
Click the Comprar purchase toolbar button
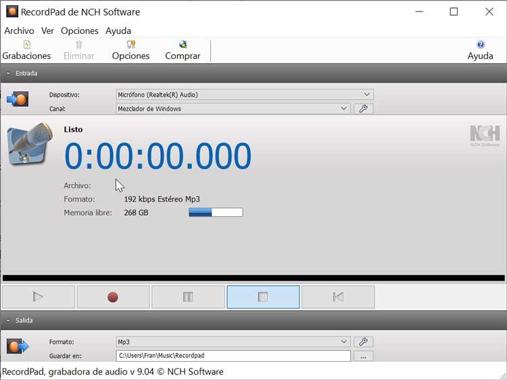(x=183, y=51)
